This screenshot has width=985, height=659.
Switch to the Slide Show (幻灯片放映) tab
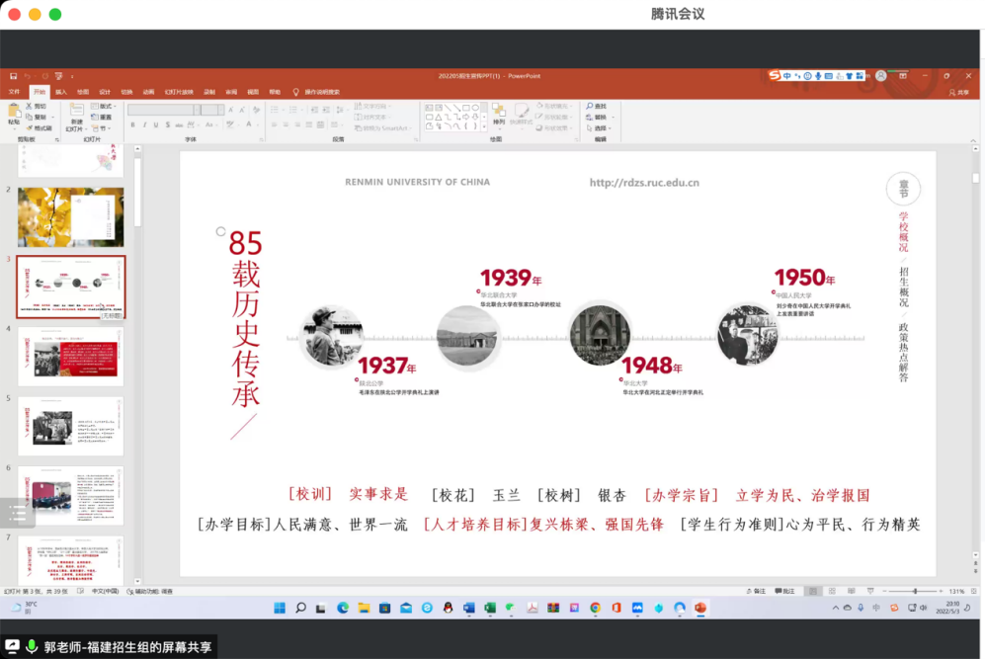tap(179, 92)
